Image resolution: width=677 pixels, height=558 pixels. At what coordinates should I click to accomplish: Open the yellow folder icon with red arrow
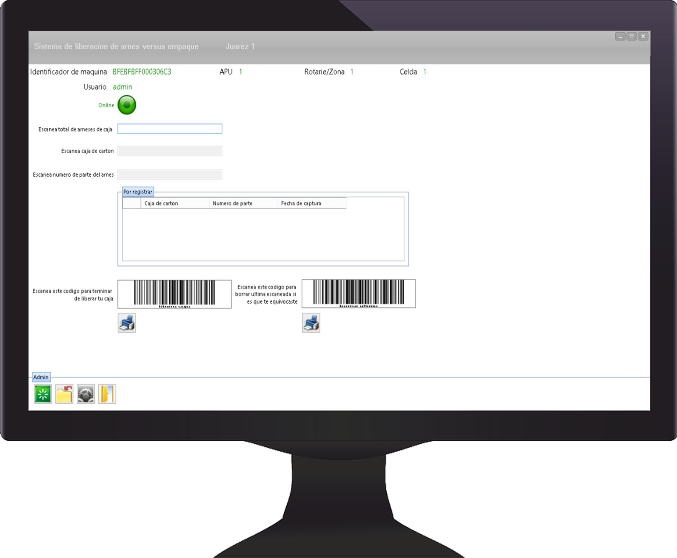tap(64, 394)
